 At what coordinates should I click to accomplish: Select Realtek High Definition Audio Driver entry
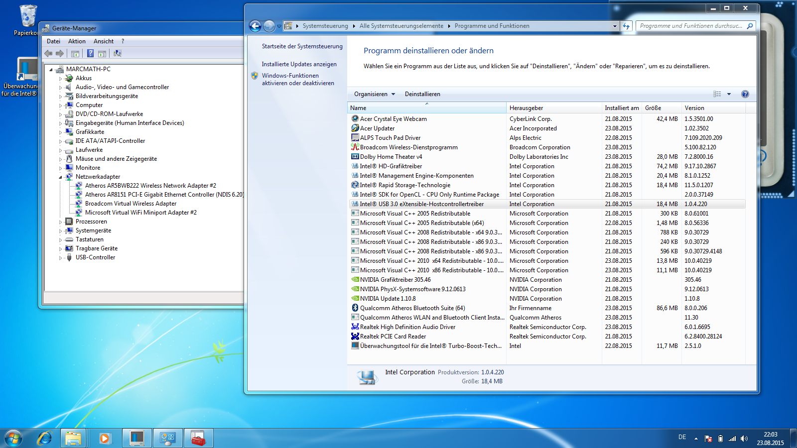547,327
